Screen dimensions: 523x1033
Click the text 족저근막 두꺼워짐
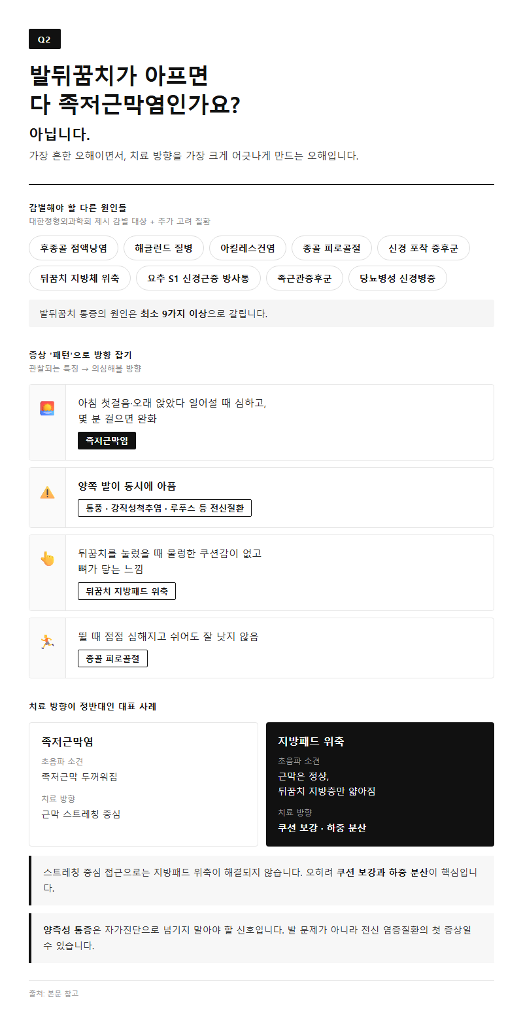tap(79, 777)
